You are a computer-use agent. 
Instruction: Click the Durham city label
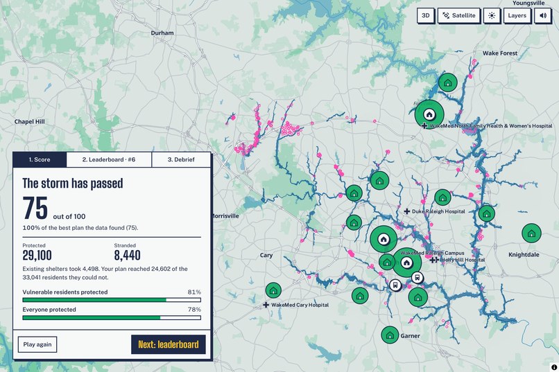[x=162, y=33]
